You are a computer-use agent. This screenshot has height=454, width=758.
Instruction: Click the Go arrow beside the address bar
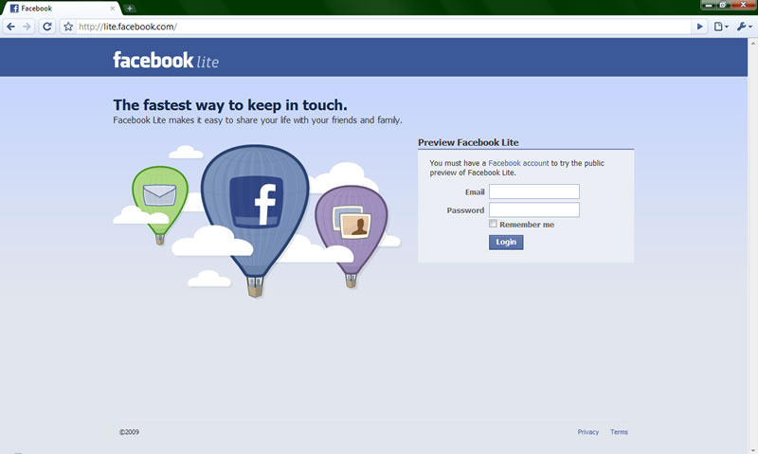click(x=699, y=27)
